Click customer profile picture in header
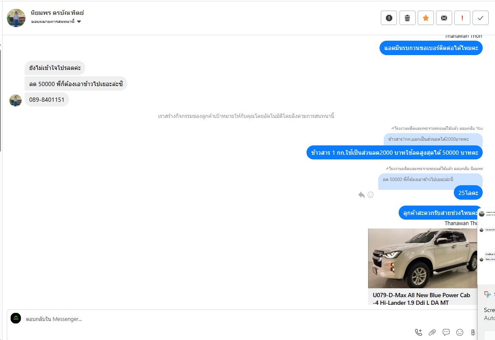 click(16, 18)
